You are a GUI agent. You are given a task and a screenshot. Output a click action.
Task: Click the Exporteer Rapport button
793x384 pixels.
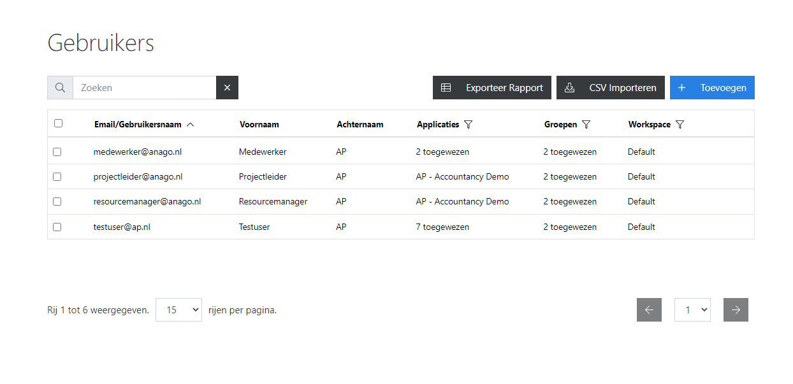pyautogui.click(x=492, y=88)
